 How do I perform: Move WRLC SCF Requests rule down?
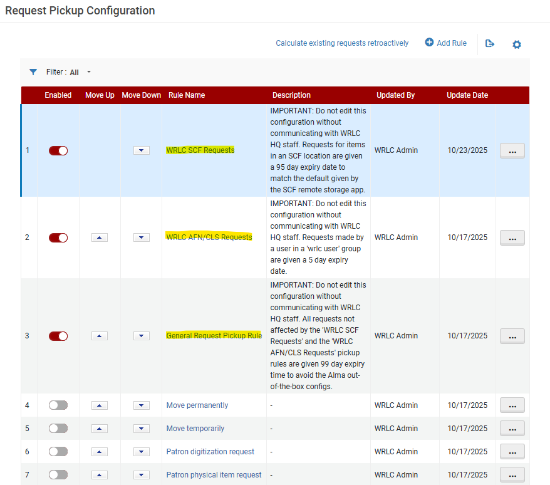142,150
